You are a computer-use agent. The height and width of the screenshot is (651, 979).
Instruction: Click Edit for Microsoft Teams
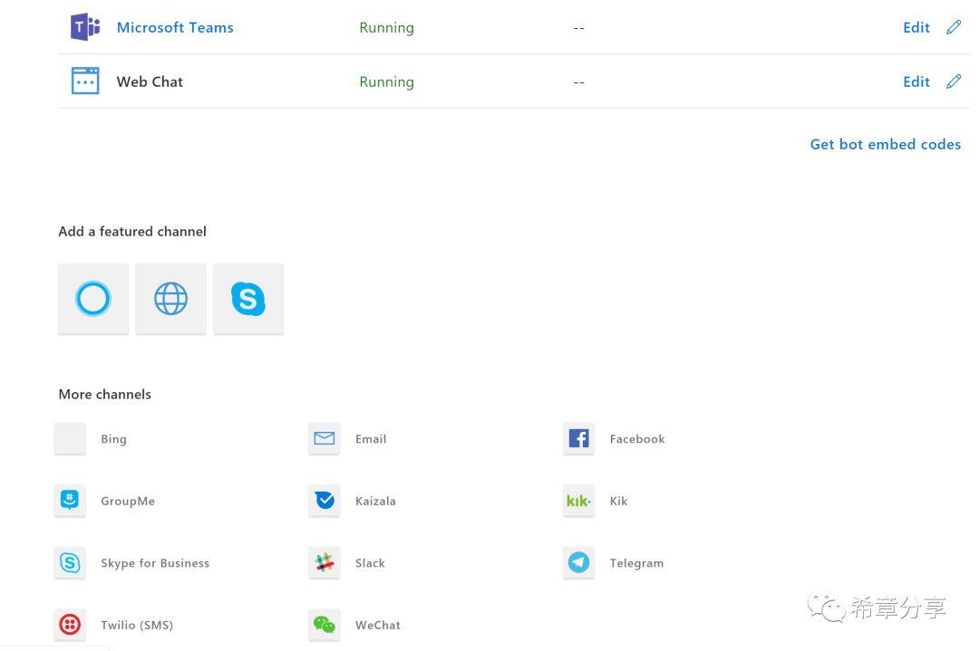(916, 27)
